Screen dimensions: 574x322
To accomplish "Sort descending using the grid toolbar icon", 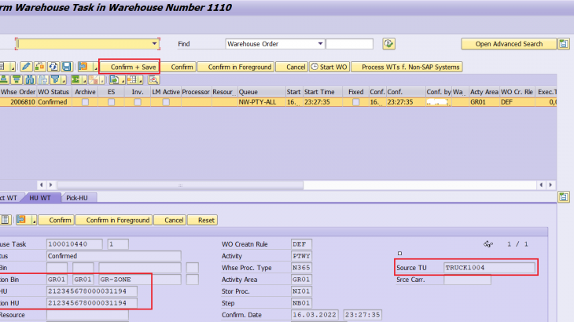I will [x=17, y=79].
